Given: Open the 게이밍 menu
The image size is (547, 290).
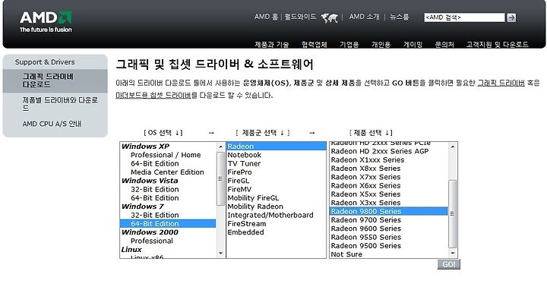Looking at the screenshot, I should pyautogui.click(x=413, y=44).
